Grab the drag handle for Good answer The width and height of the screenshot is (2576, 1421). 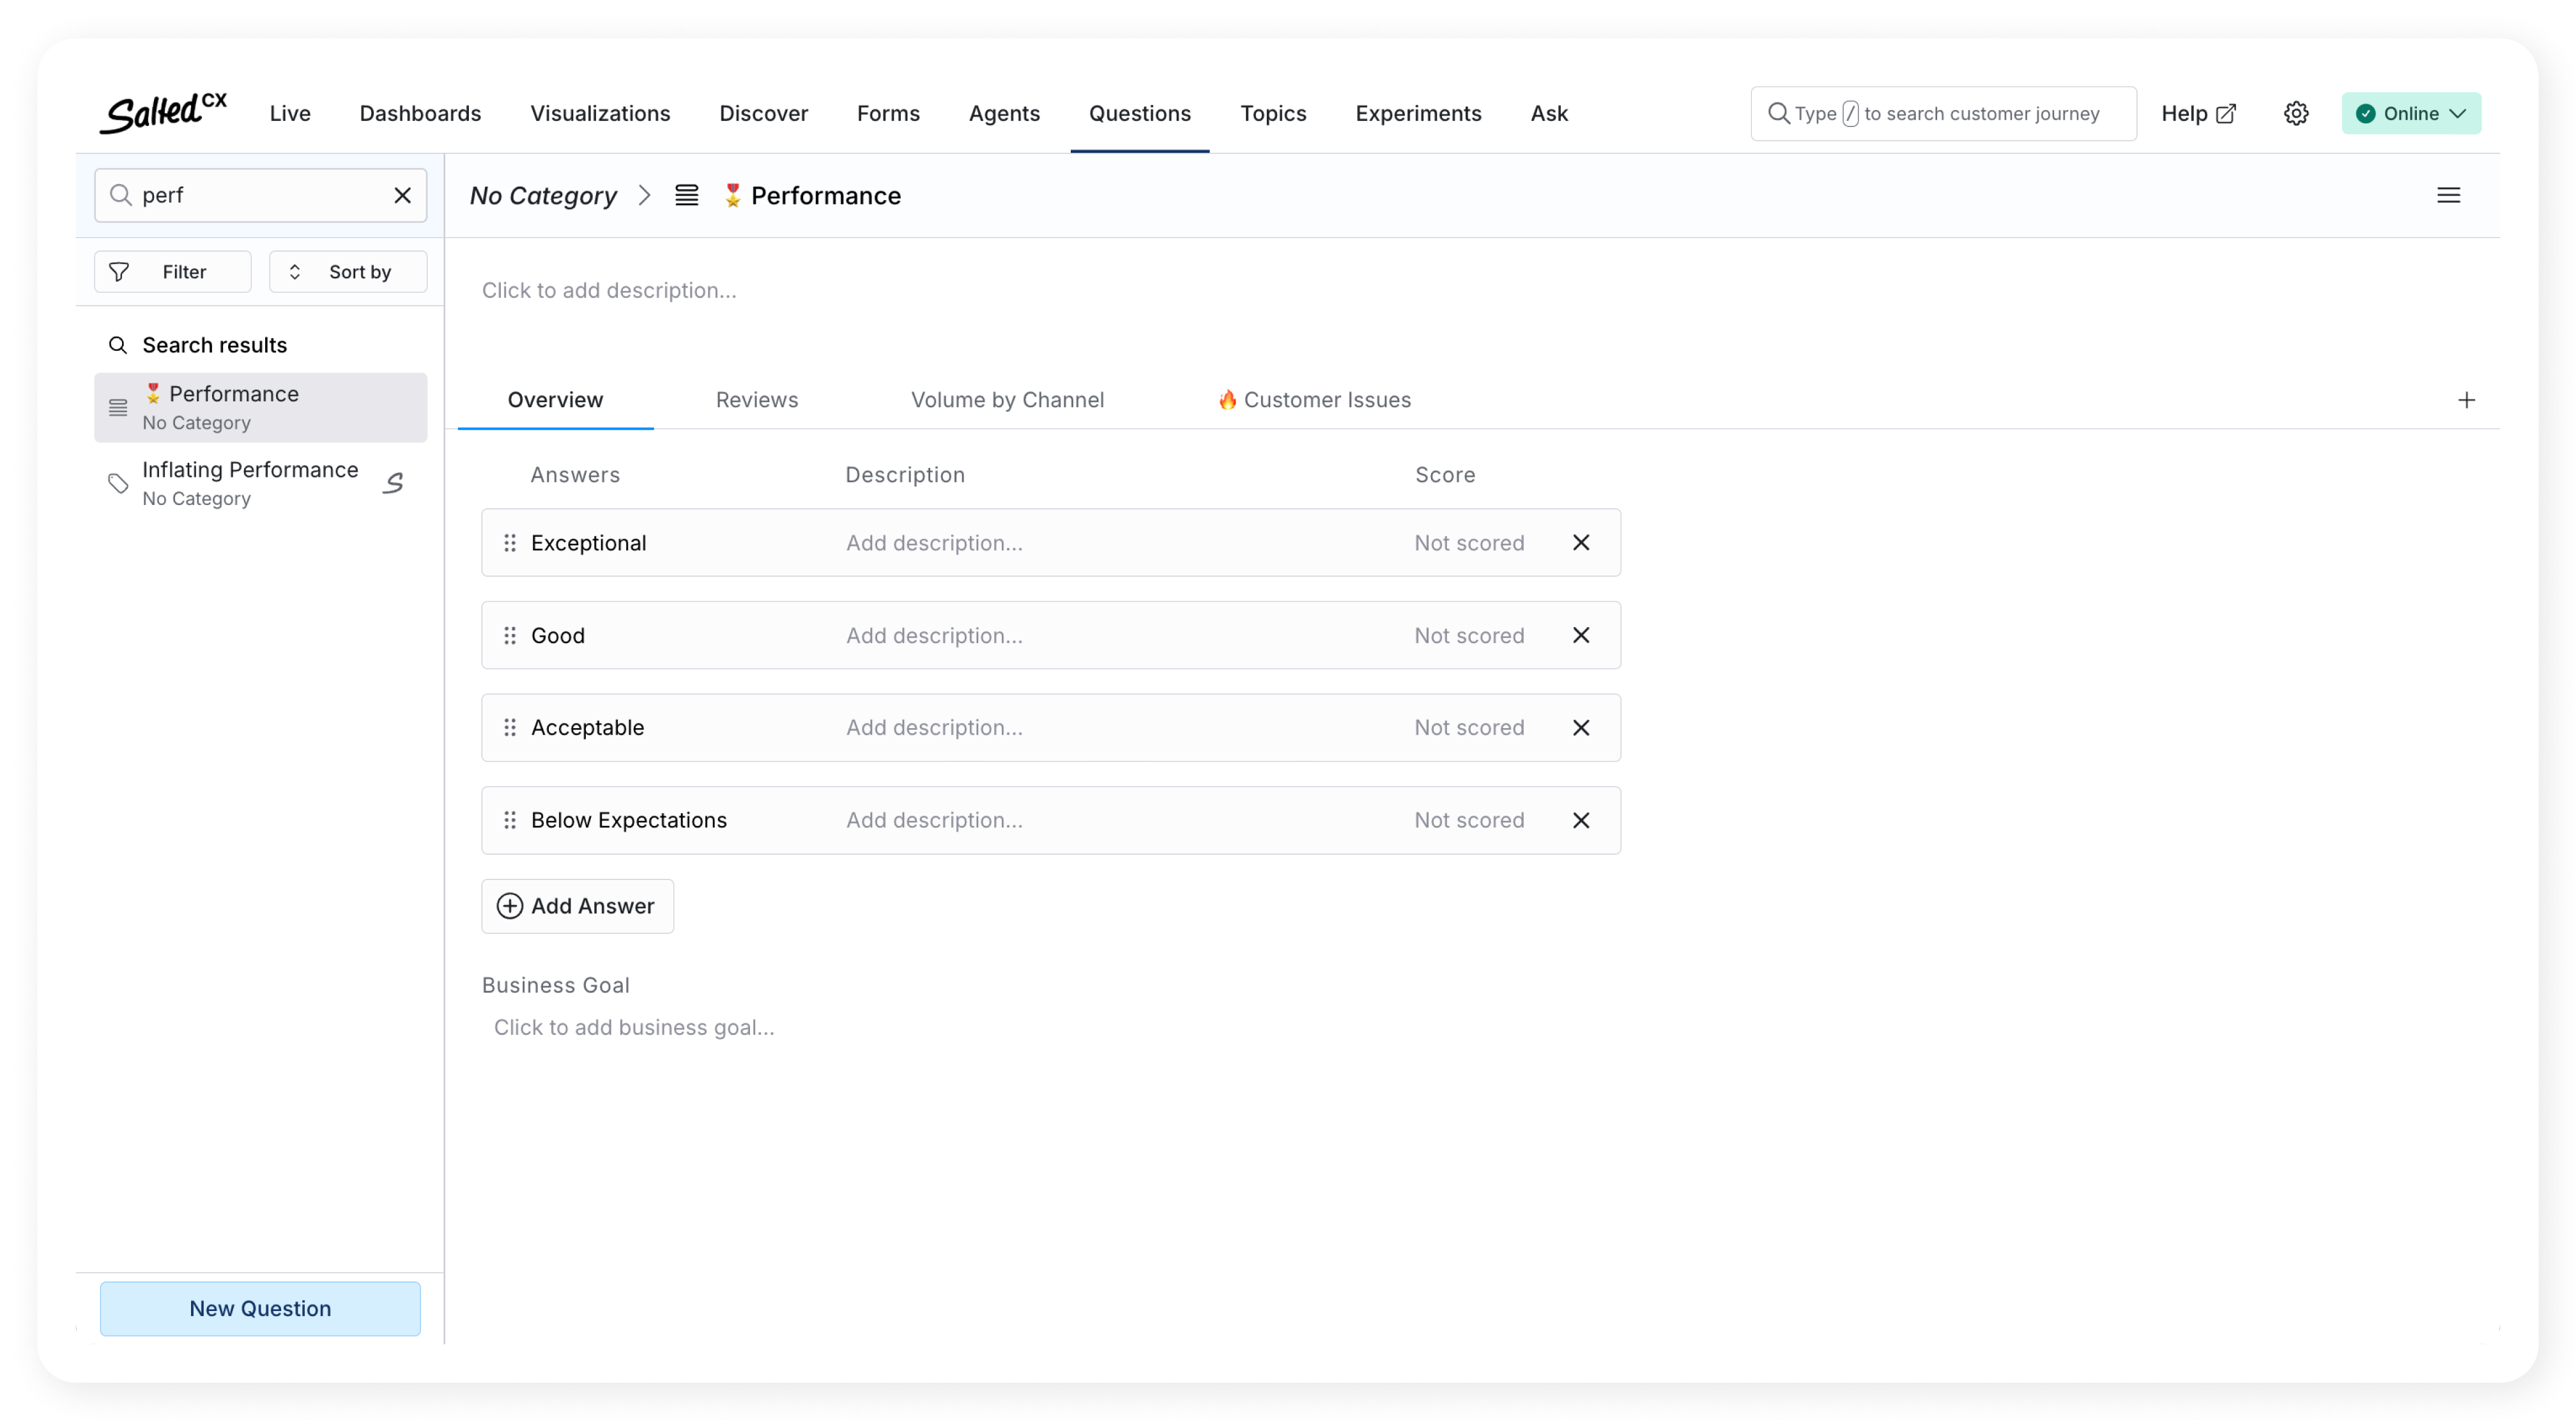point(510,635)
